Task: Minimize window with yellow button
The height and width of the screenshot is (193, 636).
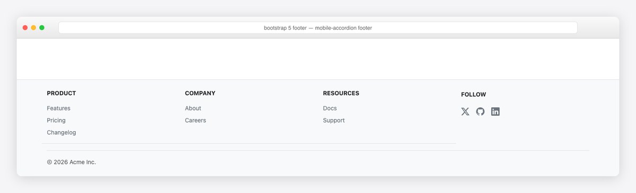Action: [33, 27]
